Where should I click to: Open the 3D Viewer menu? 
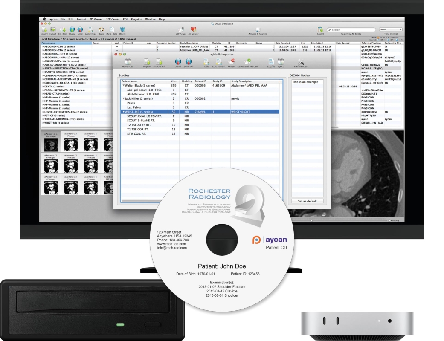click(113, 19)
